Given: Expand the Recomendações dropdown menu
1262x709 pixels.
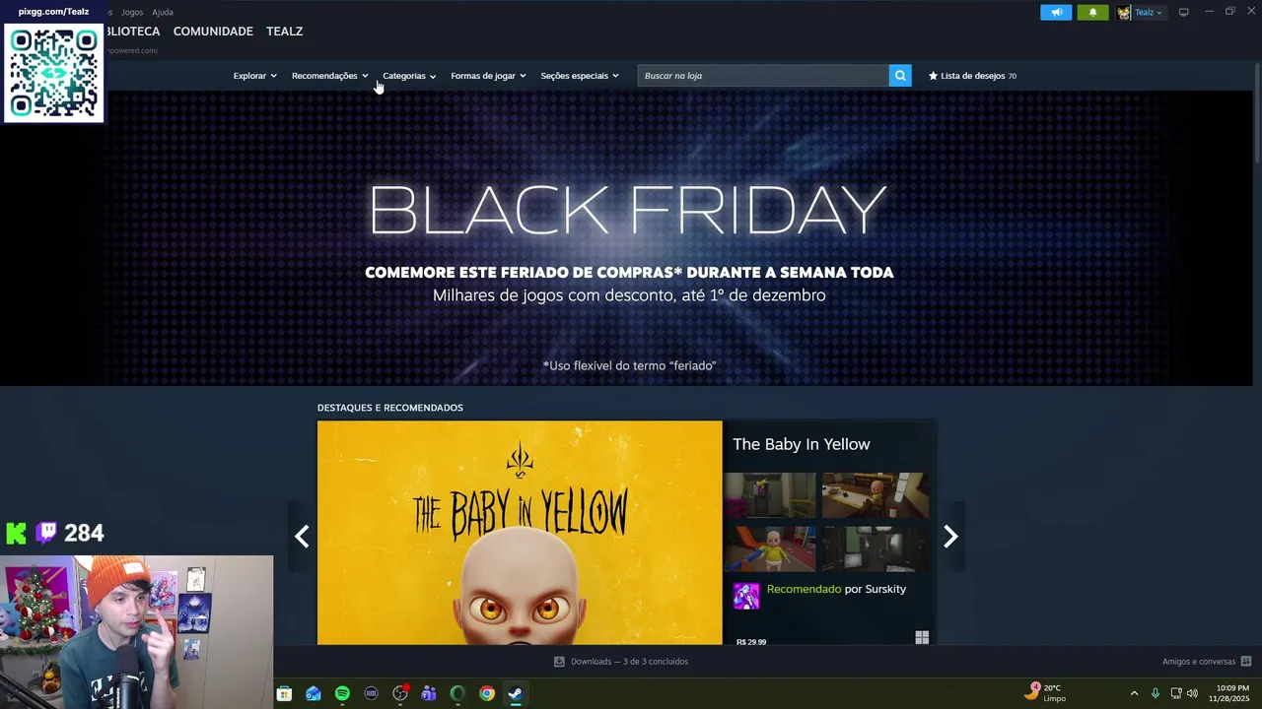Looking at the screenshot, I should tap(329, 76).
